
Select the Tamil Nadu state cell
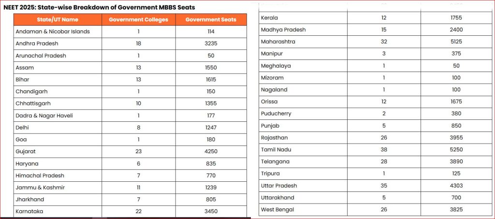coord(276,150)
